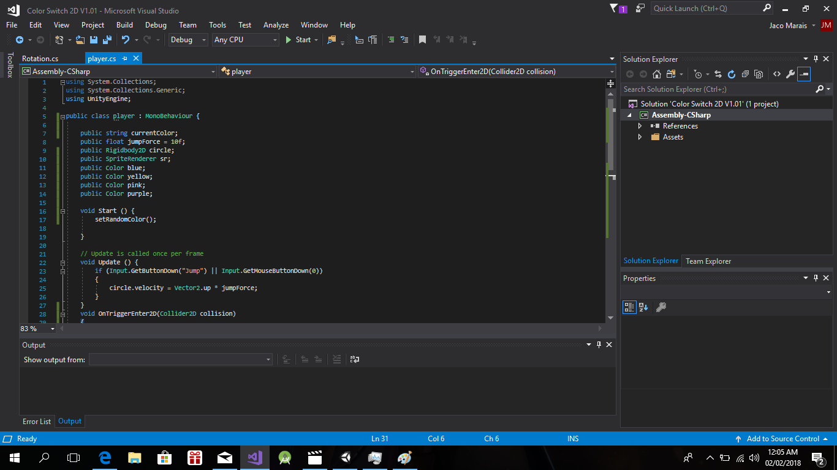This screenshot has height=470, width=837.
Task: Click the Undo arrow icon
Action: tap(125, 40)
